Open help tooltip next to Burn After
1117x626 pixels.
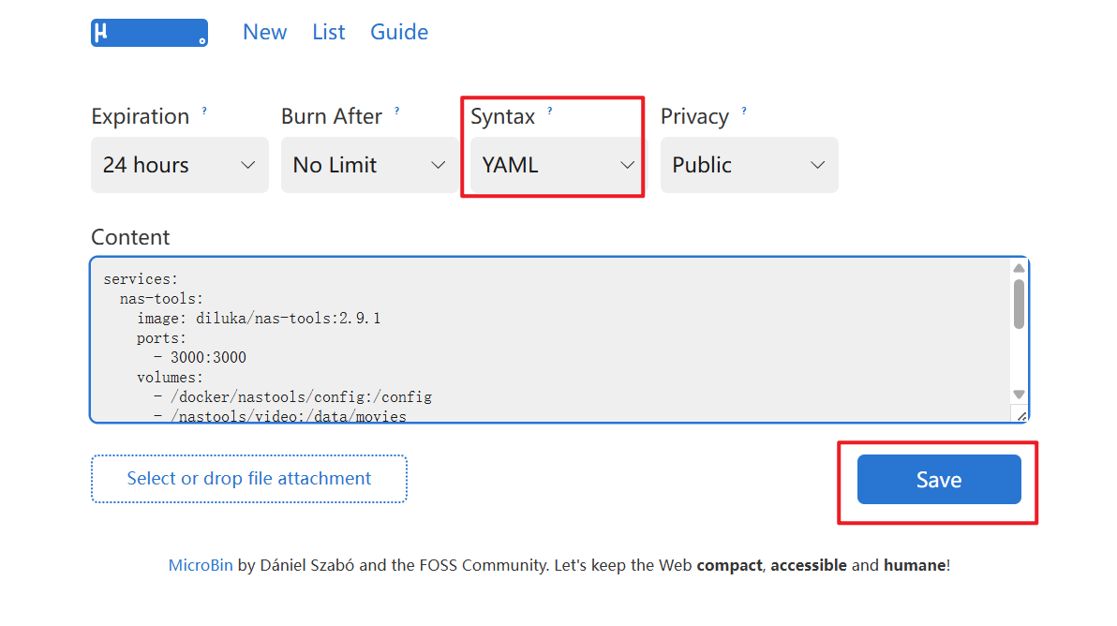click(x=396, y=112)
